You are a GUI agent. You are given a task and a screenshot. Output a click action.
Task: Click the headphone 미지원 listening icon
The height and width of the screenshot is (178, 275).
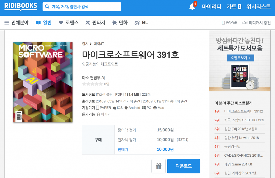[x=99, y=114]
